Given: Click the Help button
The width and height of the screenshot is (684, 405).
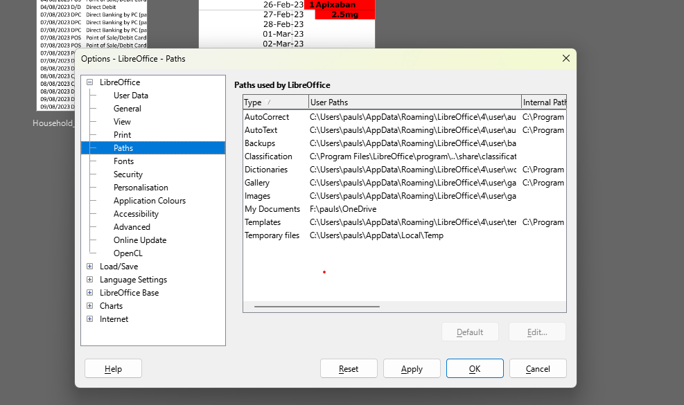Looking at the screenshot, I should click(x=113, y=369).
